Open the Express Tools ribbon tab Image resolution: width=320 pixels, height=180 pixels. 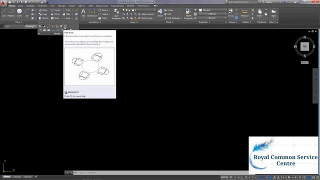[x=102, y=6]
